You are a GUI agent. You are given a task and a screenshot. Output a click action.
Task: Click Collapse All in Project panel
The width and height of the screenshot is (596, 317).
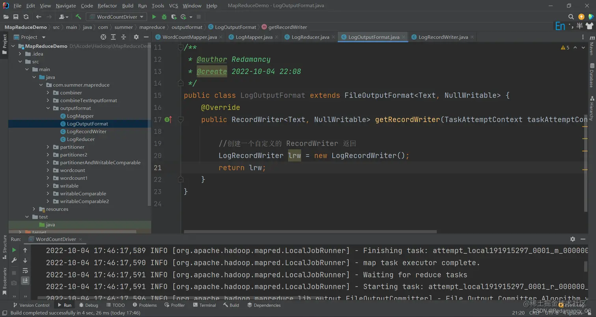pyautogui.click(x=123, y=37)
